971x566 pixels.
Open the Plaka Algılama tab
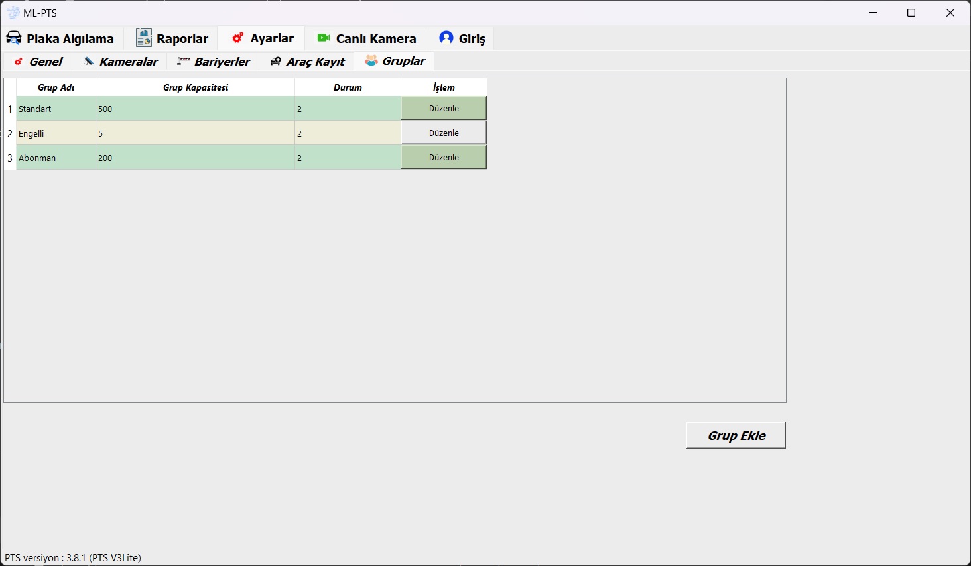point(62,38)
